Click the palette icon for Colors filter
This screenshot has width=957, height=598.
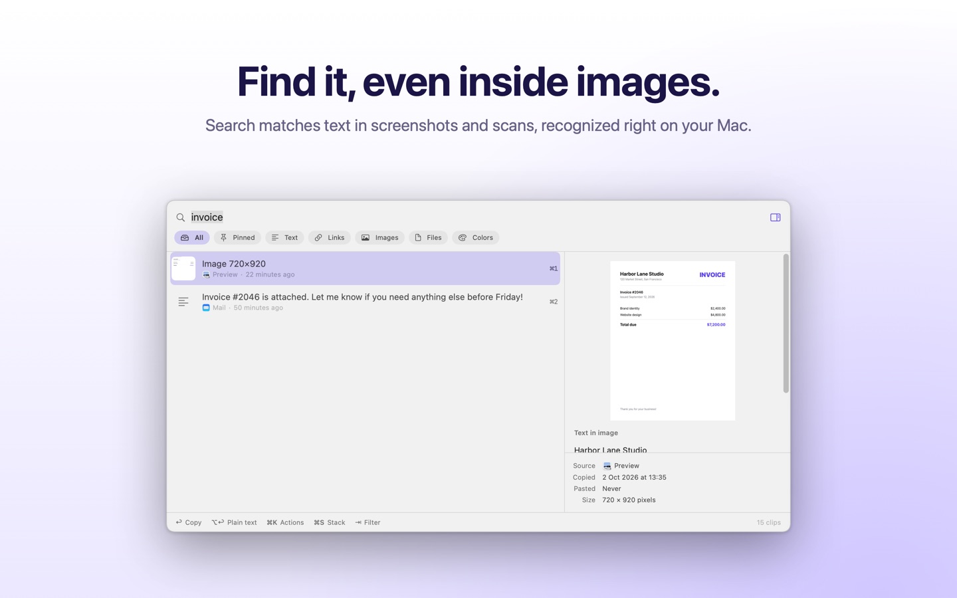click(x=463, y=237)
